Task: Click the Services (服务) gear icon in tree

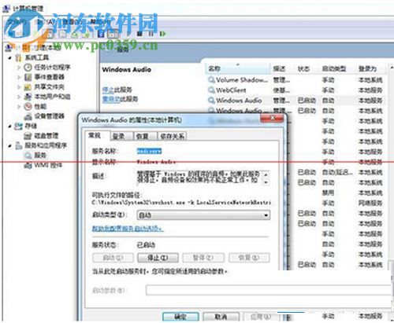Action: 28,156
